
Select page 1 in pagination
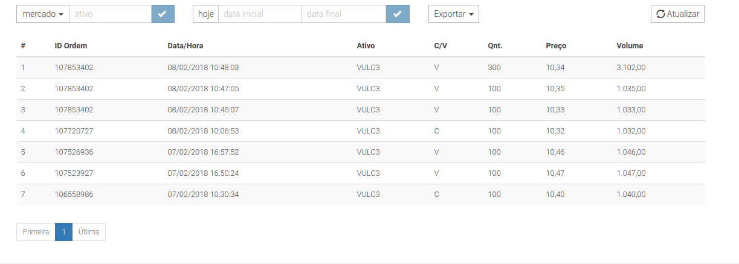pyautogui.click(x=63, y=232)
